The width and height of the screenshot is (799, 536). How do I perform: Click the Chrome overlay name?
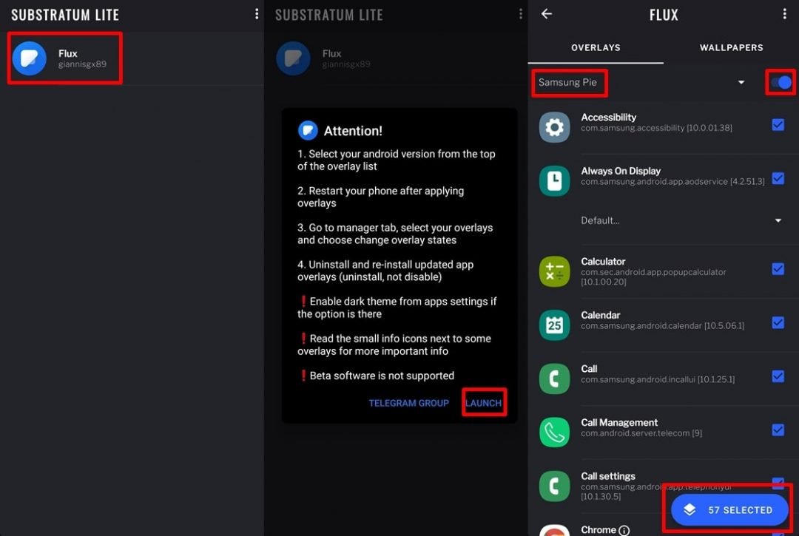pyautogui.click(x=599, y=530)
